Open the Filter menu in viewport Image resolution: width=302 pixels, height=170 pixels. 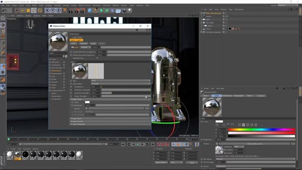44,16
